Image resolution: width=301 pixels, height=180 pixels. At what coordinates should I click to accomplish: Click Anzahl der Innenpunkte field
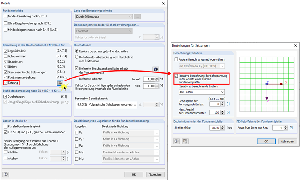278,128
